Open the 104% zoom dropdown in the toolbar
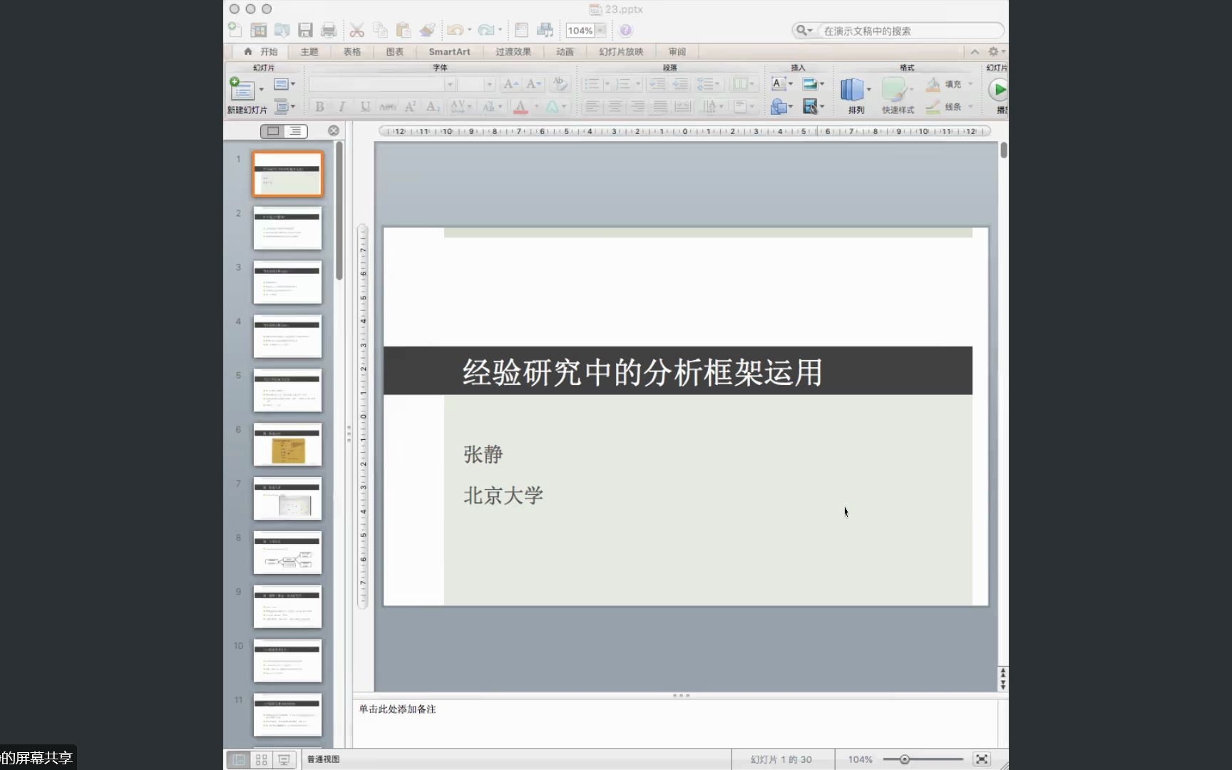The image size is (1232, 770). point(601,30)
